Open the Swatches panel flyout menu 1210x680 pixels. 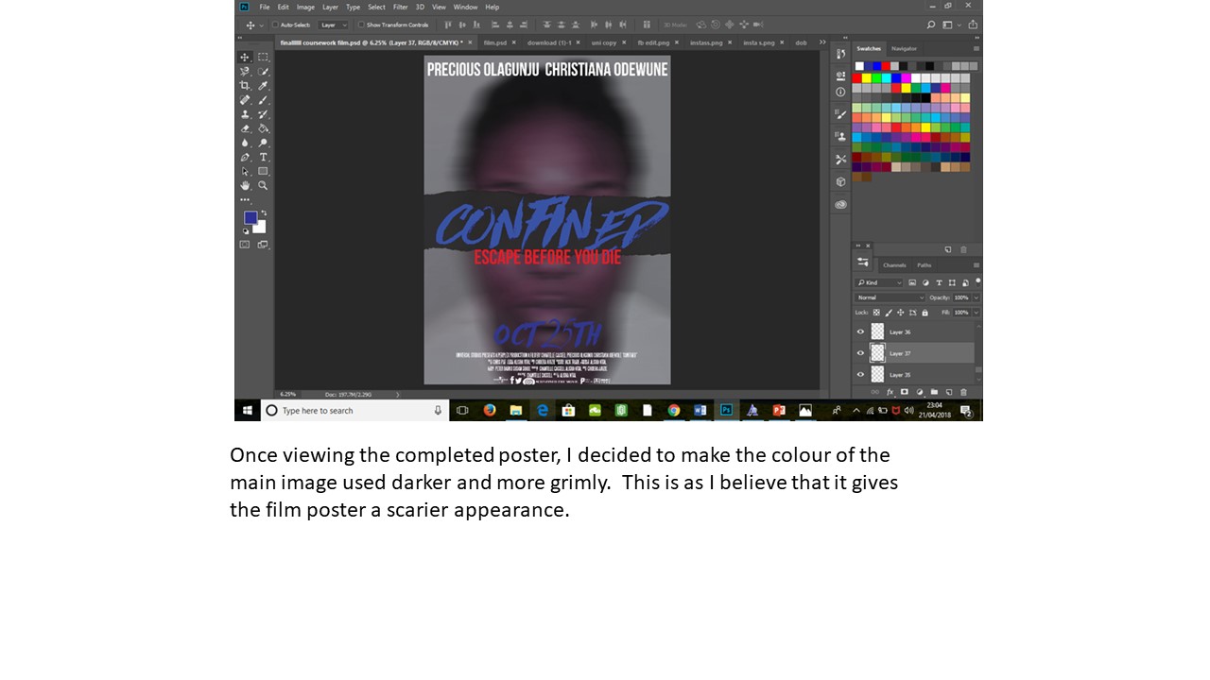[x=977, y=48]
